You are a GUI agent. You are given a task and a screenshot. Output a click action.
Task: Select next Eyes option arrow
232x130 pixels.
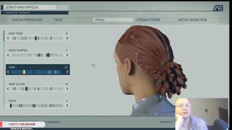click(x=67, y=106)
